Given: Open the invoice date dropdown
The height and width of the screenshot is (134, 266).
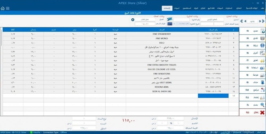Looking at the screenshot, I should 175,24.
